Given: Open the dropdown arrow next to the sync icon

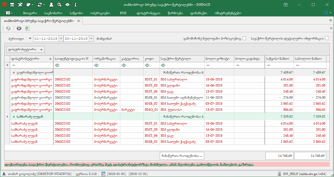Looking at the screenshot, I should (x=44, y=5).
